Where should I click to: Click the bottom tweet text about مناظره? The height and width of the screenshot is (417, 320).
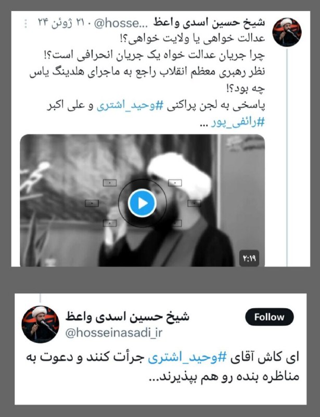click(163, 367)
